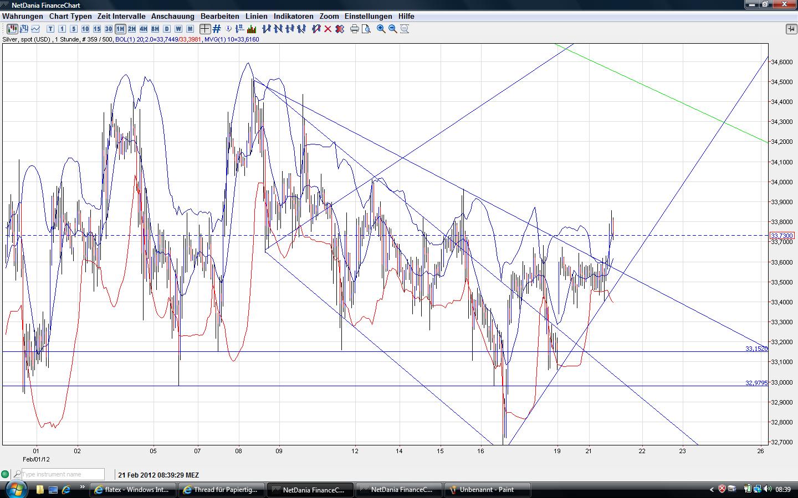Zoom in with the plus magnifier icon
798x498 pixels.
[381, 29]
